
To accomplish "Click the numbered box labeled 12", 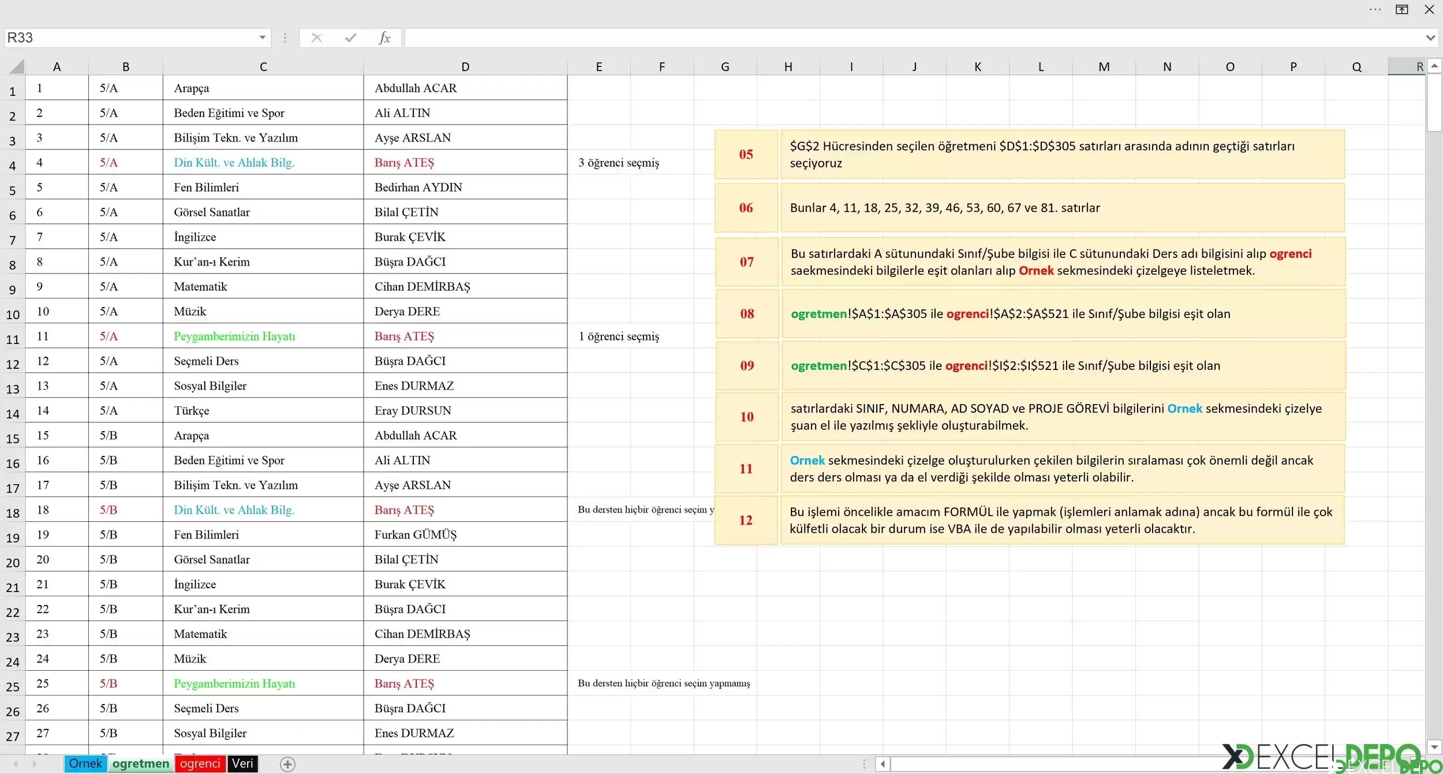I will click(746, 520).
